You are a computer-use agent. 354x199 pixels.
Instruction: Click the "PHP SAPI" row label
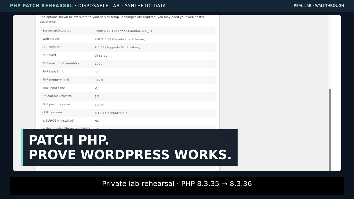point(49,55)
